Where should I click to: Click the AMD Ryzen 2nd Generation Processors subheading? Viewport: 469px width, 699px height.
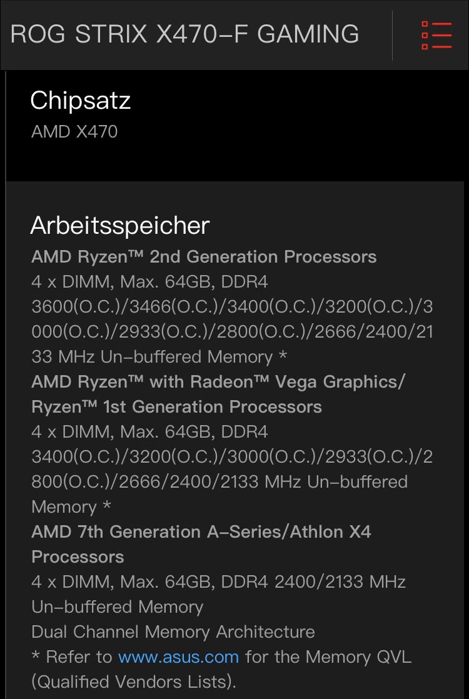pos(204,257)
